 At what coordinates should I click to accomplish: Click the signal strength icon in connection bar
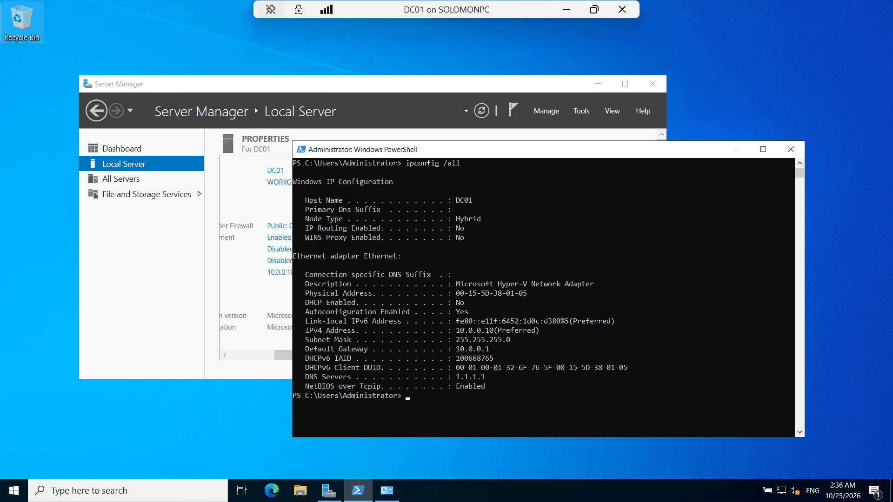327,9
